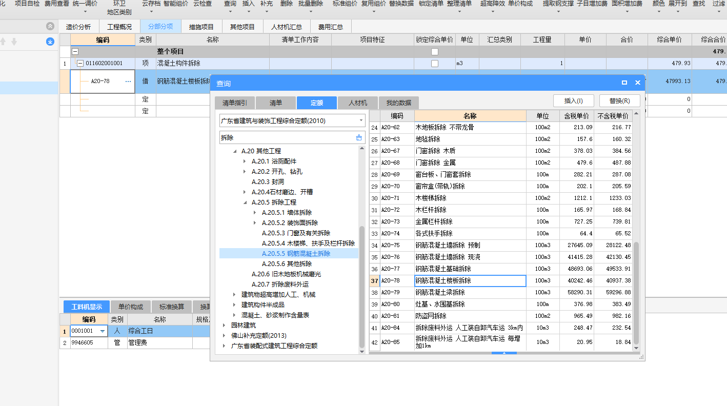The height and width of the screenshot is (406, 727).
Task: Switch to the 清单指引 tab in 查询 dialog
Action: pyautogui.click(x=235, y=103)
